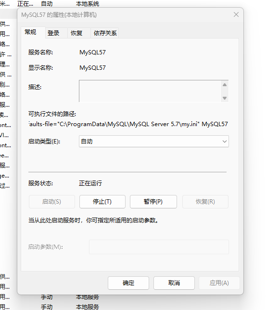This screenshot has width=267, height=310.
Task: Open the 启动类型 dropdown
Action: click(x=154, y=142)
